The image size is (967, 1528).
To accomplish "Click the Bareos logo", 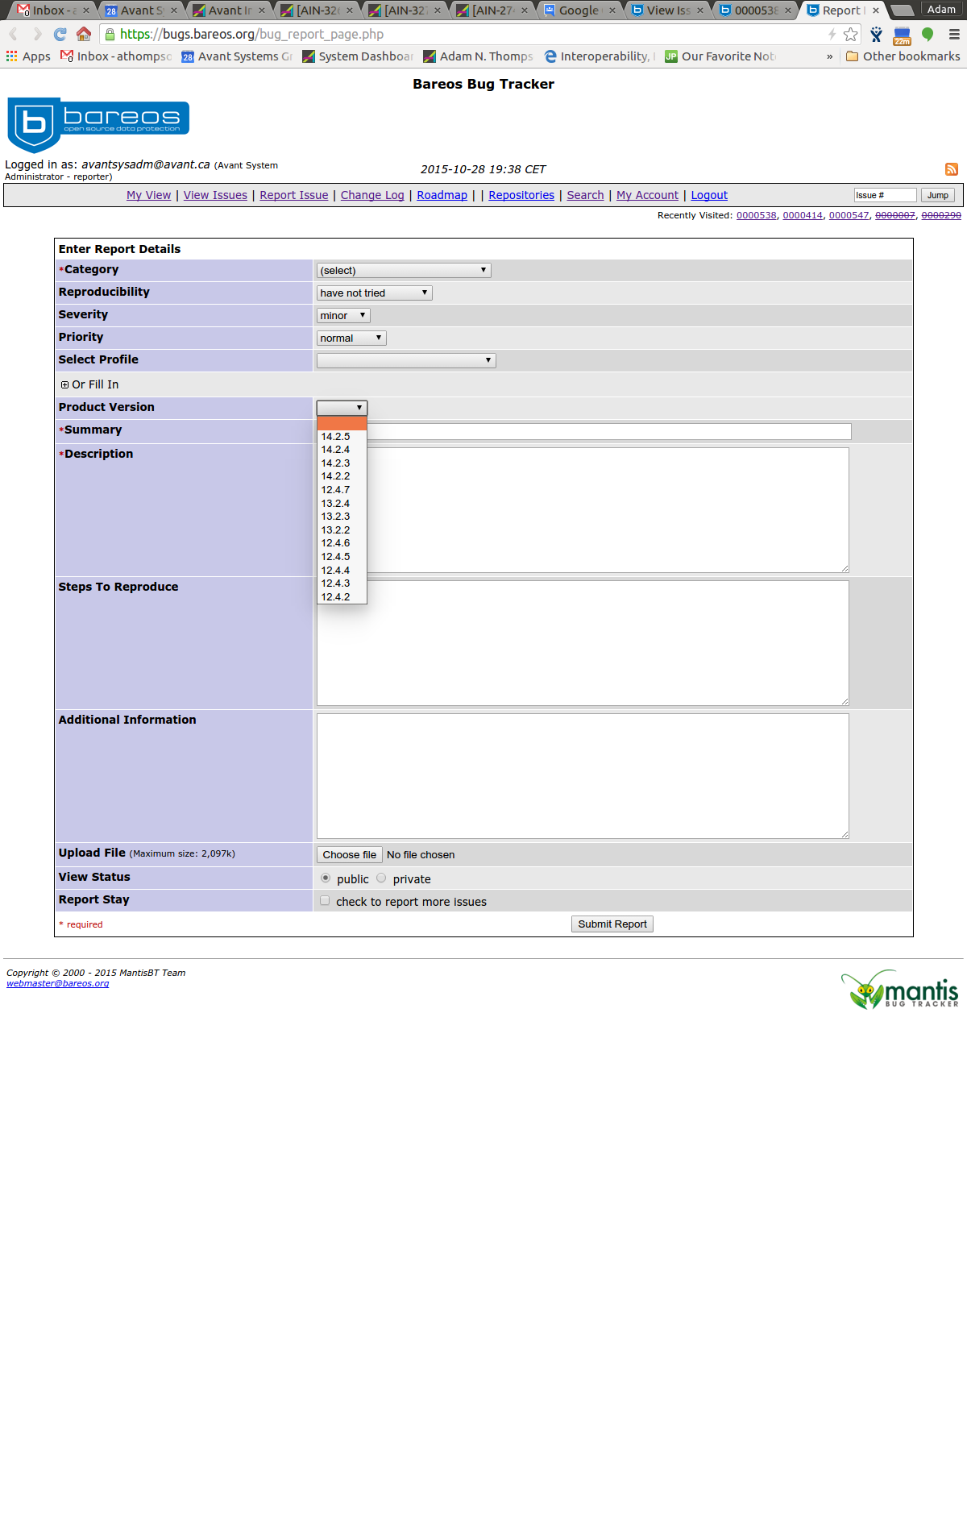I will [x=98, y=123].
